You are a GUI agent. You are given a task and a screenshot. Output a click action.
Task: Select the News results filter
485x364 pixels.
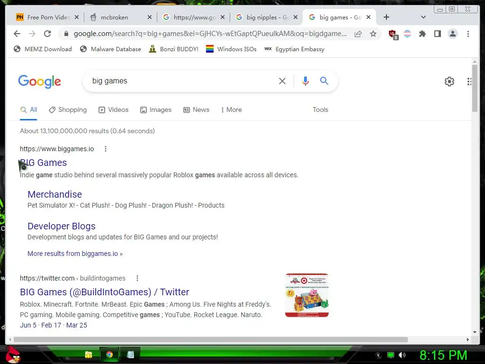(x=196, y=110)
